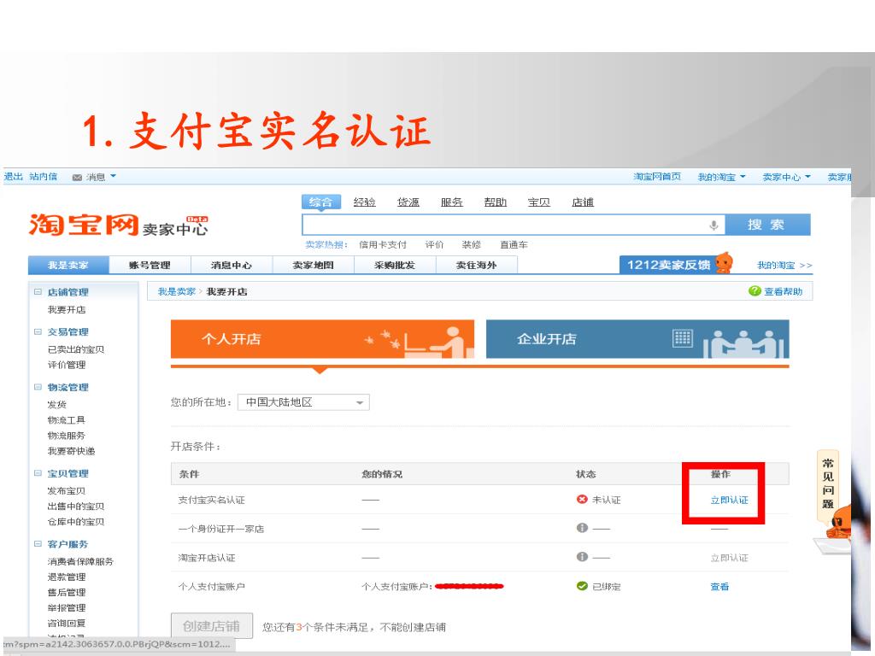Open 举报管理 in sidebar

click(x=67, y=608)
